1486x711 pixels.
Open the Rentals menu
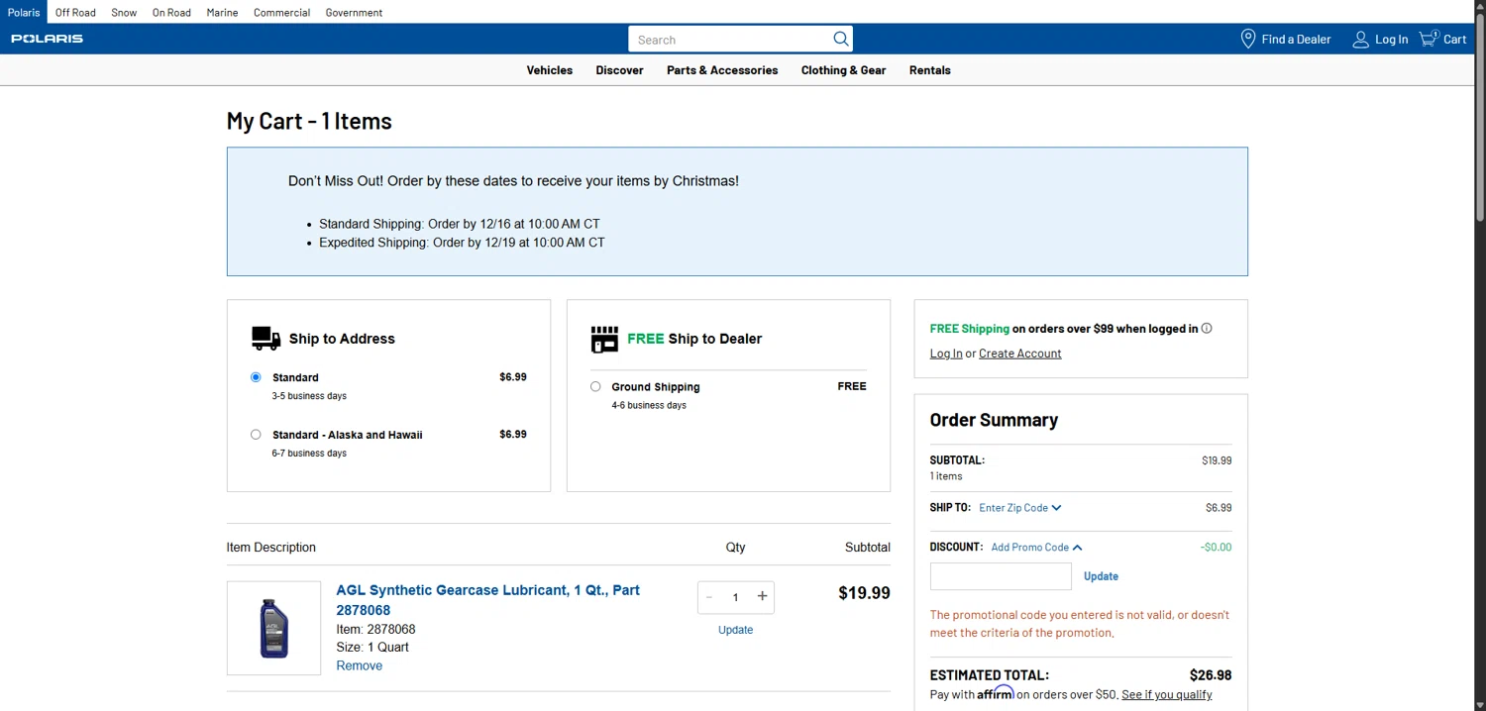pos(930,70)
